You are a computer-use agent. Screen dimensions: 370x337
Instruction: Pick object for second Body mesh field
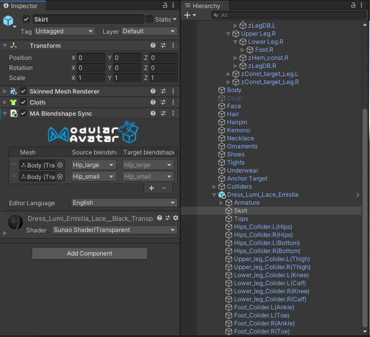(60, 177)
